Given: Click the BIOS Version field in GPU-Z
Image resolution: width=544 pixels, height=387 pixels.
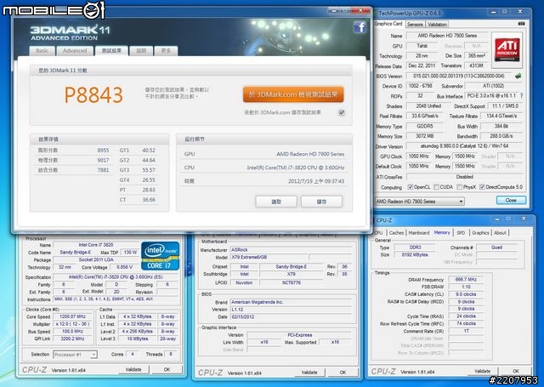Looking at the screenshot, I should coord(459,76).
